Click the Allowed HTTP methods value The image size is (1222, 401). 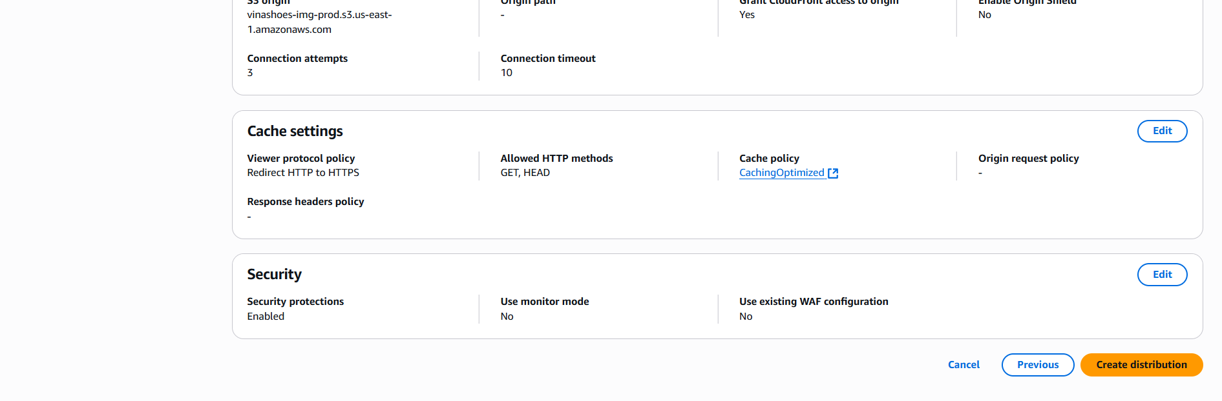[x=525, y=172]
